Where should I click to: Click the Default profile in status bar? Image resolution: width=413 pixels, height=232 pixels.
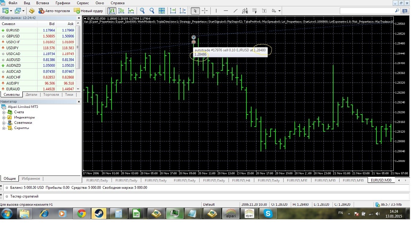click(209, 205)
